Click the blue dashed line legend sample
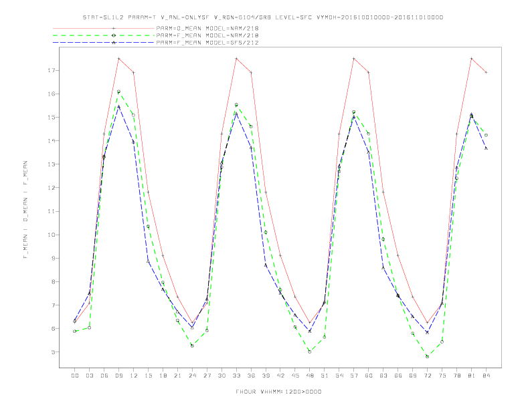The height and width of the screenshot is (409, 530). click(x=104, y=43)
